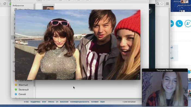Image resolution: width=191 pixels, height=107 pixels.
Task: Start a Skype voice call
Action: (179, 23)
